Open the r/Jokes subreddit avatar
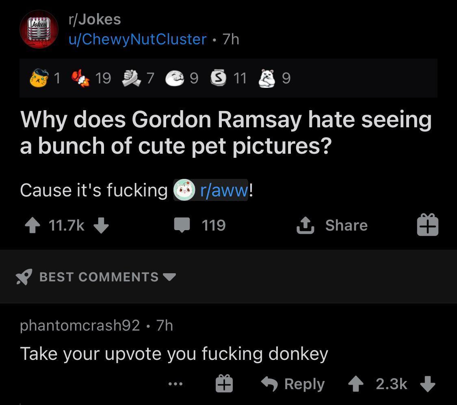Image resolution: width=457 pixels, height=405 pixels. [x=39, y=29]
